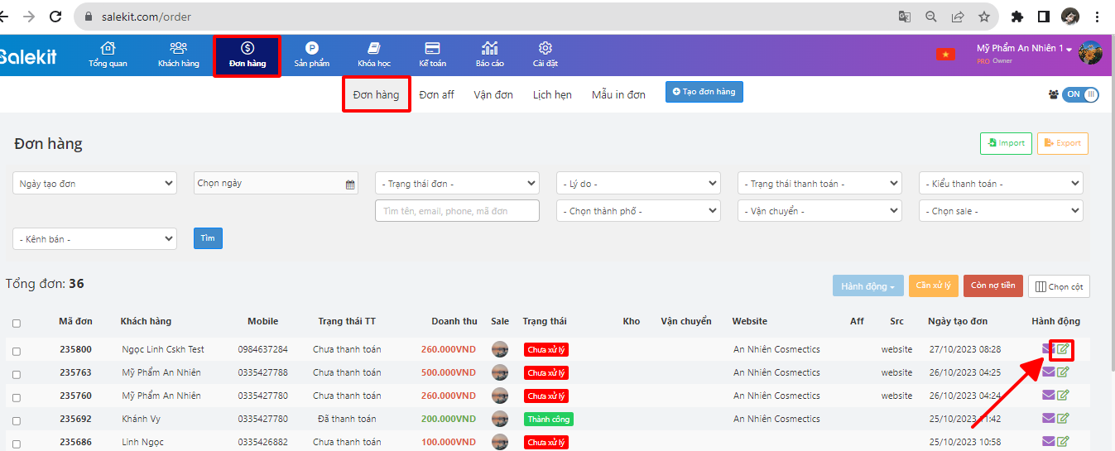Click mail icon for order 235763

(x=1048, y=372)
